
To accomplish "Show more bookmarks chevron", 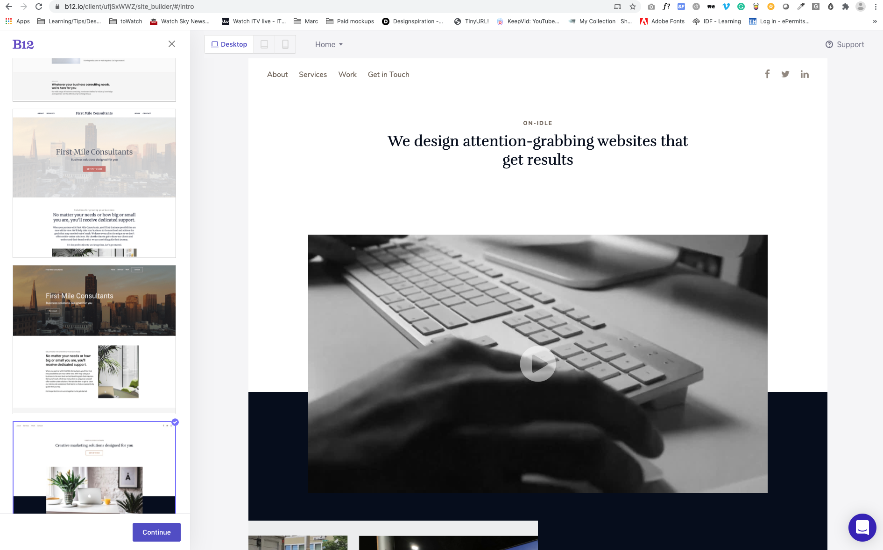I will pyautogui.click(x=875, y=21).
